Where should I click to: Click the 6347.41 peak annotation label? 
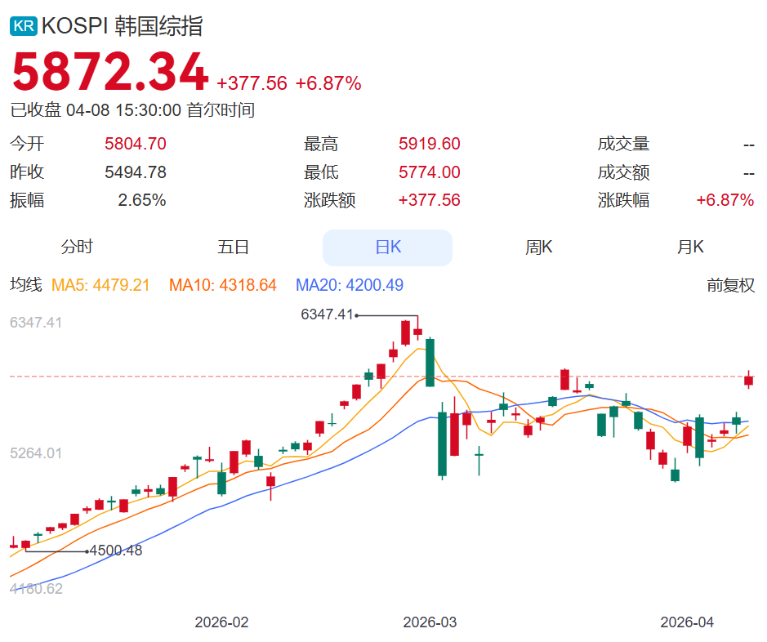tap(326, 313)
